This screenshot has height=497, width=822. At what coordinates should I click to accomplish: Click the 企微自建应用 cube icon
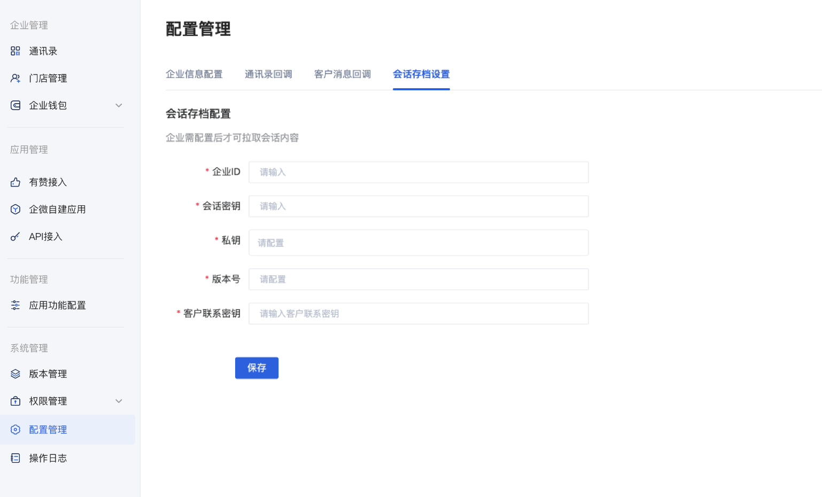[15, 209]
